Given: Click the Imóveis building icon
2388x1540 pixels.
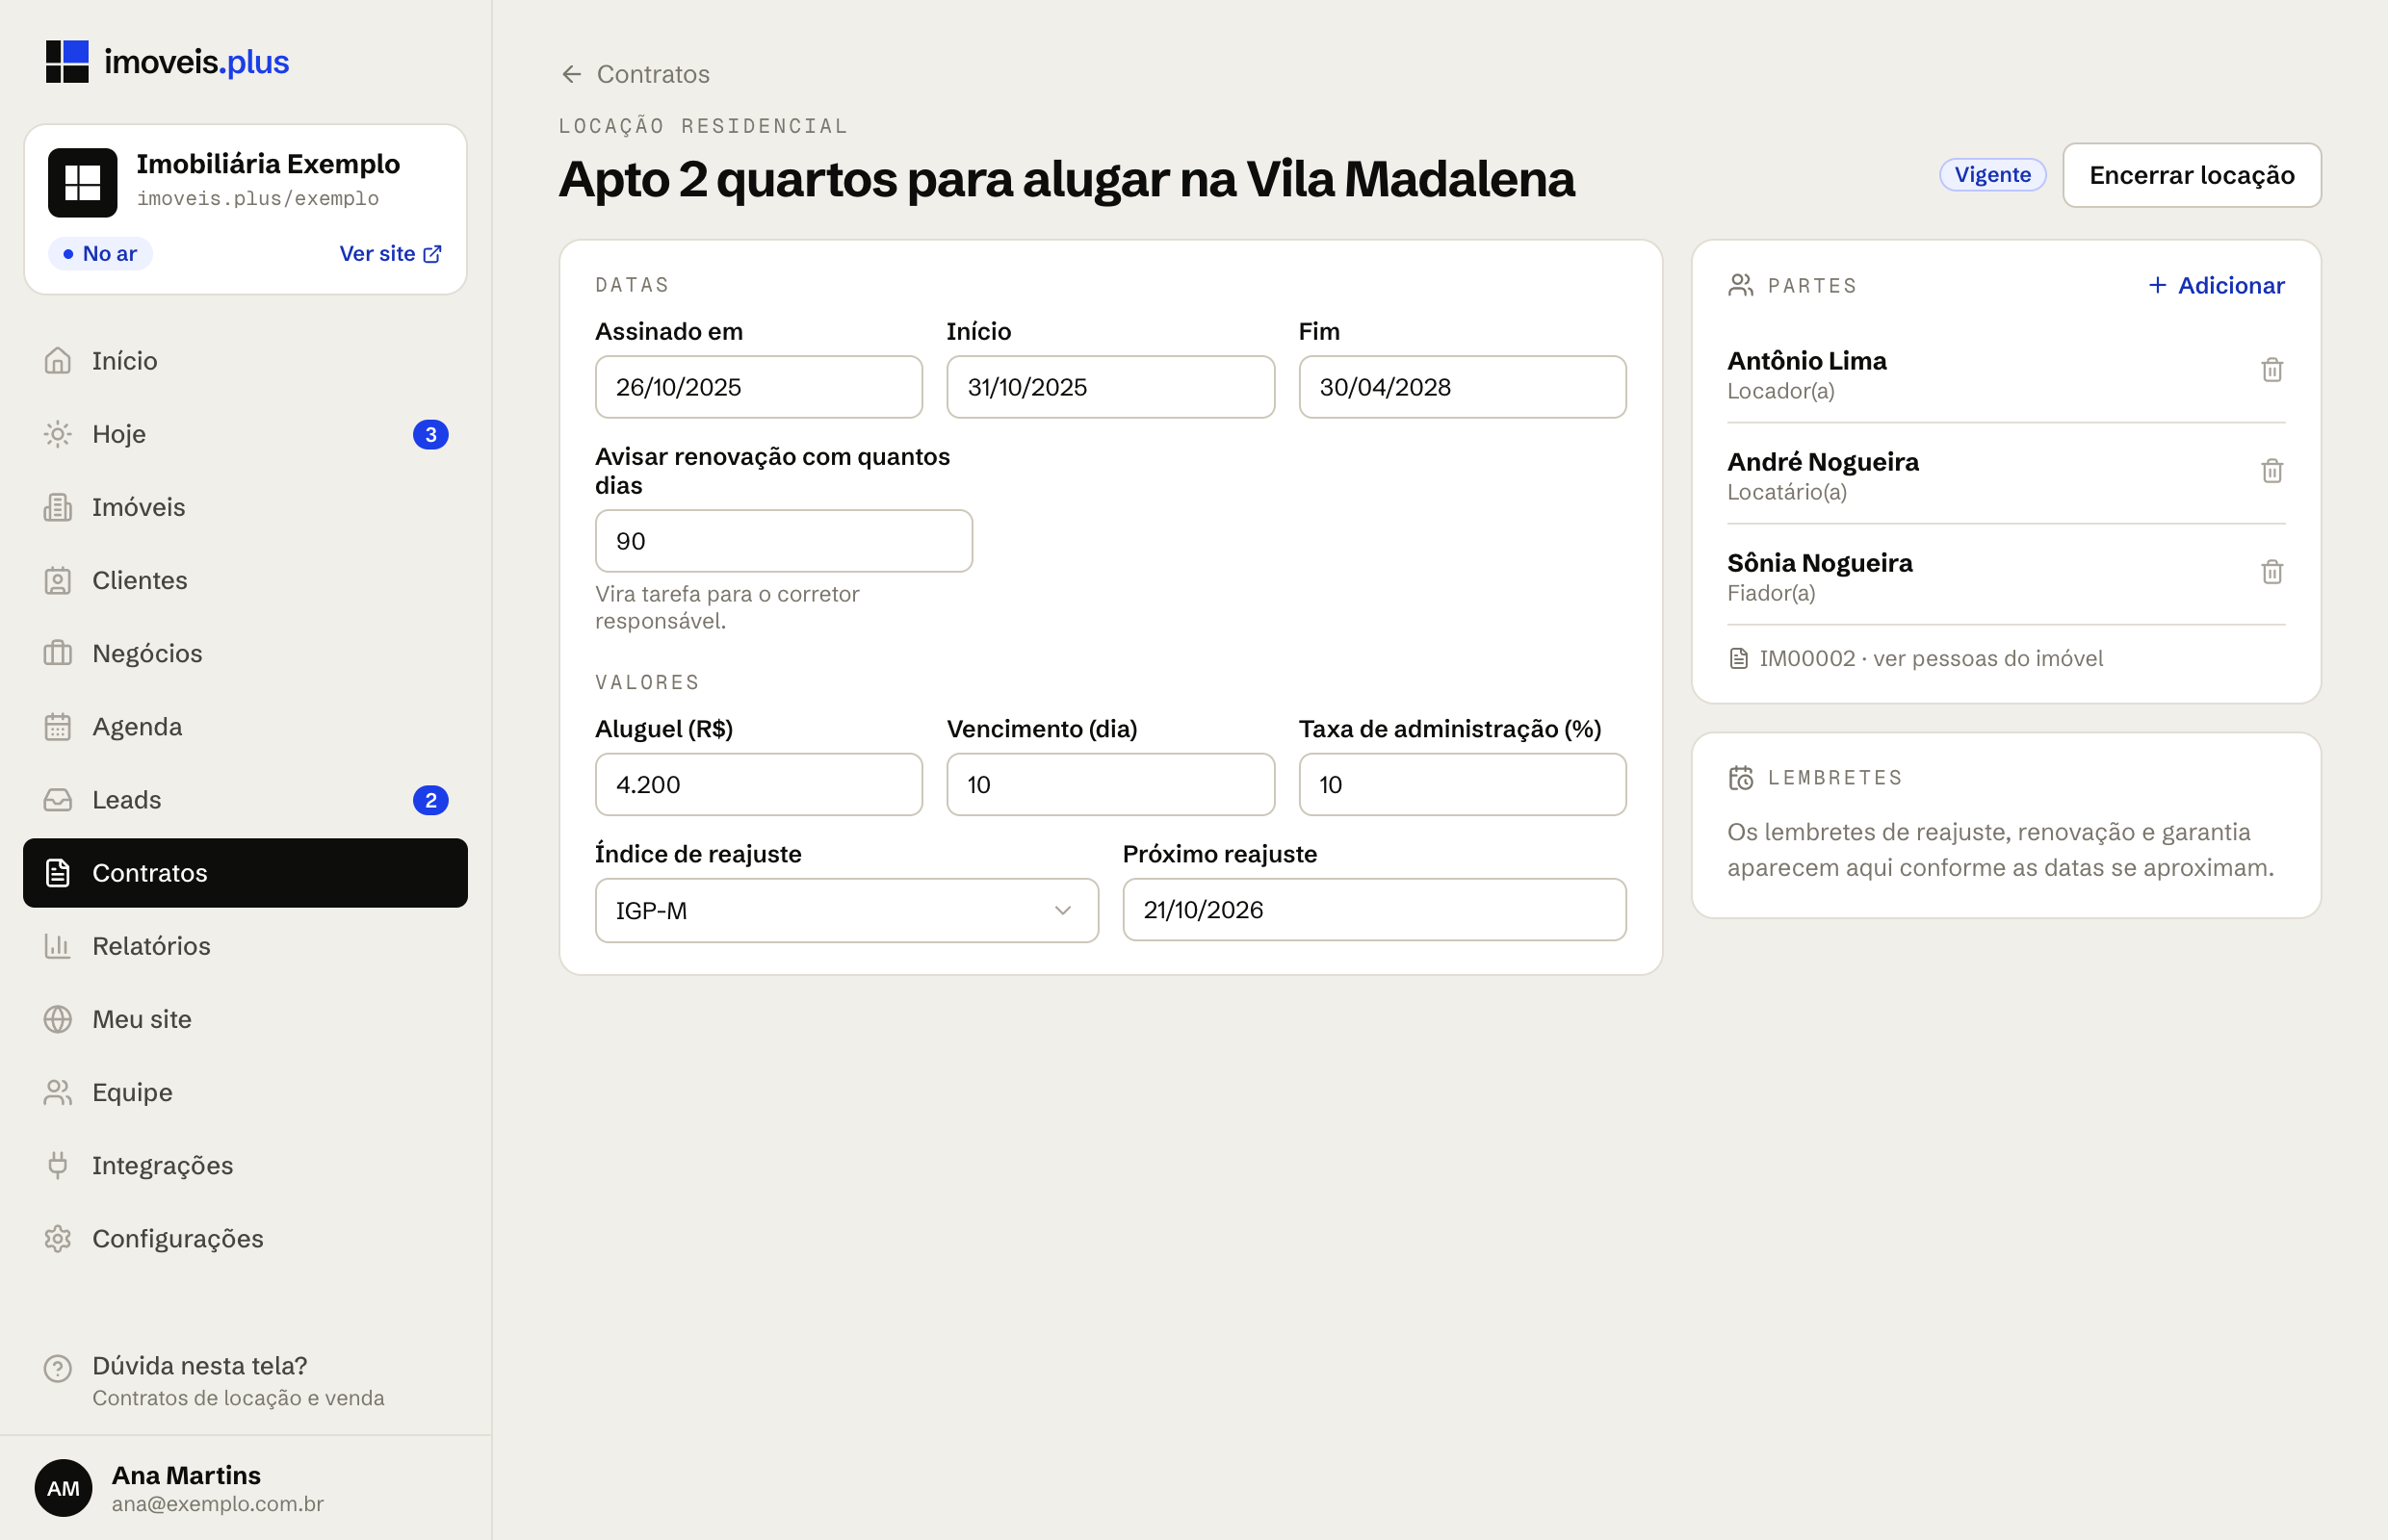Looking at the screenshot, I should pos(58,507).
